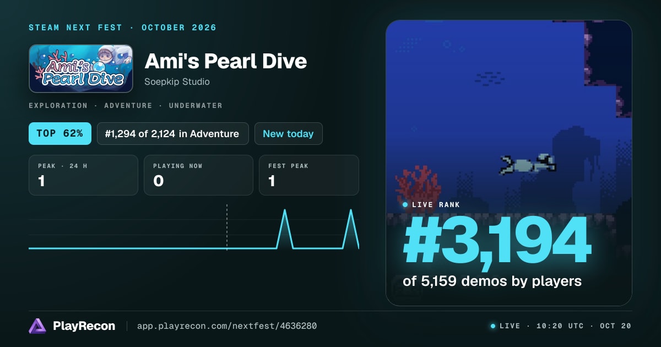This screenshot has height=347, width=661.
Task: Click the PlayRecon brand name
Action: [84, 326]
